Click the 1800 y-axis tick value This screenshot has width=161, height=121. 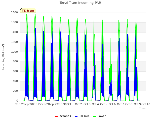point(15,12)
